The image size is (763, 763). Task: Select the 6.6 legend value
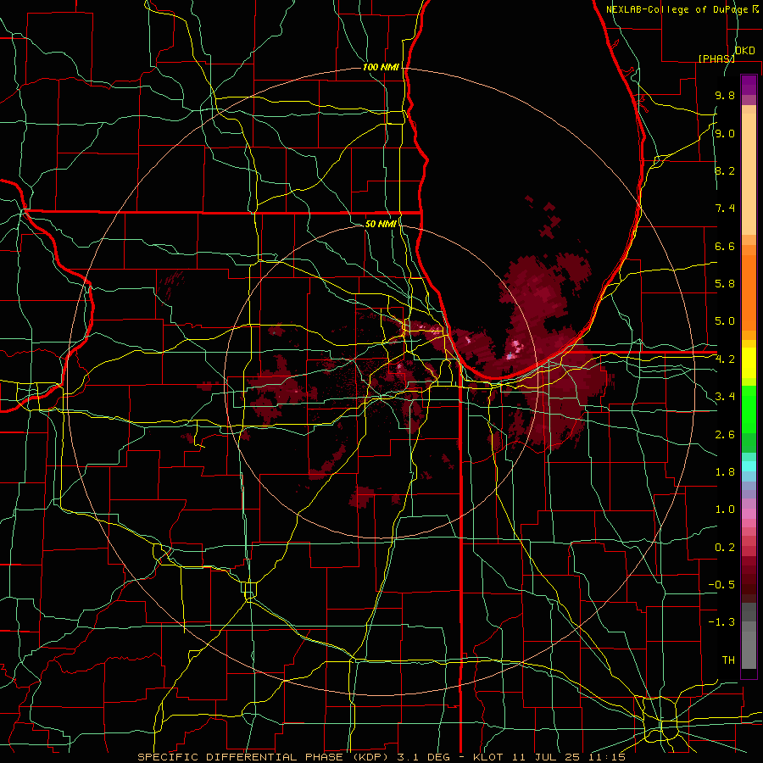pos(725,246)
